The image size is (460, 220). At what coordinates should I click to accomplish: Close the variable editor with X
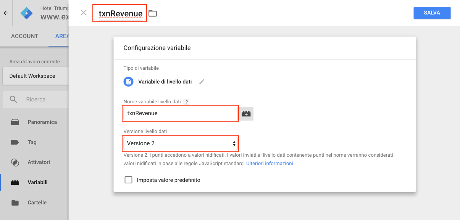pyautogui.click(x=84, y=13)
